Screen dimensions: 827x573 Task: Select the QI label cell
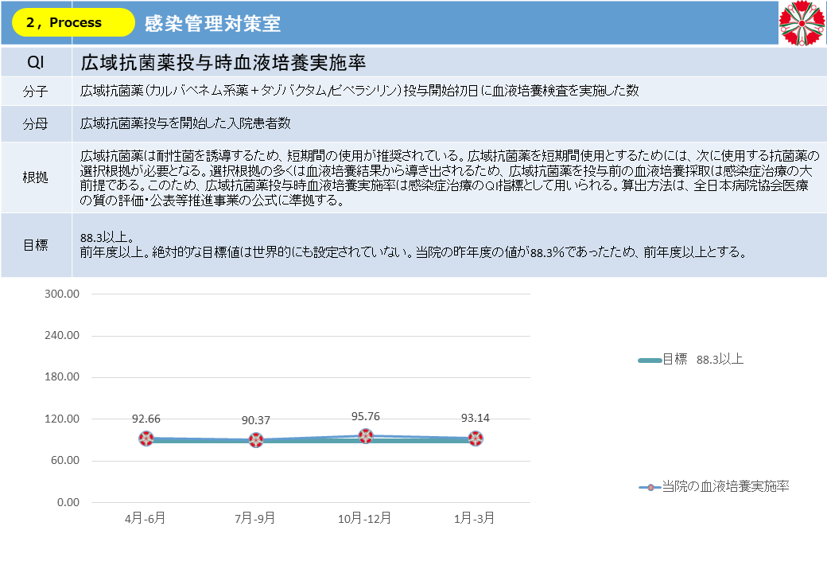[x=36, y=62]
